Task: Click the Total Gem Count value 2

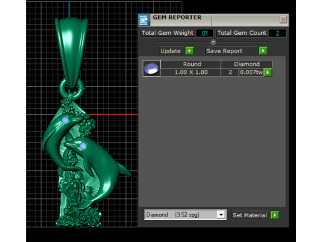Action: coord(277,33)
